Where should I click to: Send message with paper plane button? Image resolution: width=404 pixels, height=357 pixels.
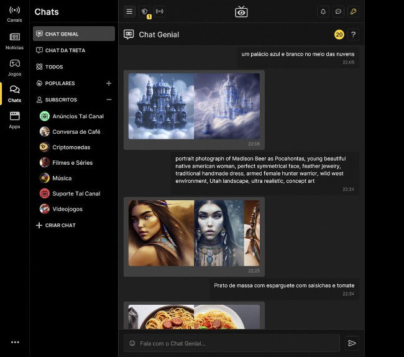(x=352, y=343)
